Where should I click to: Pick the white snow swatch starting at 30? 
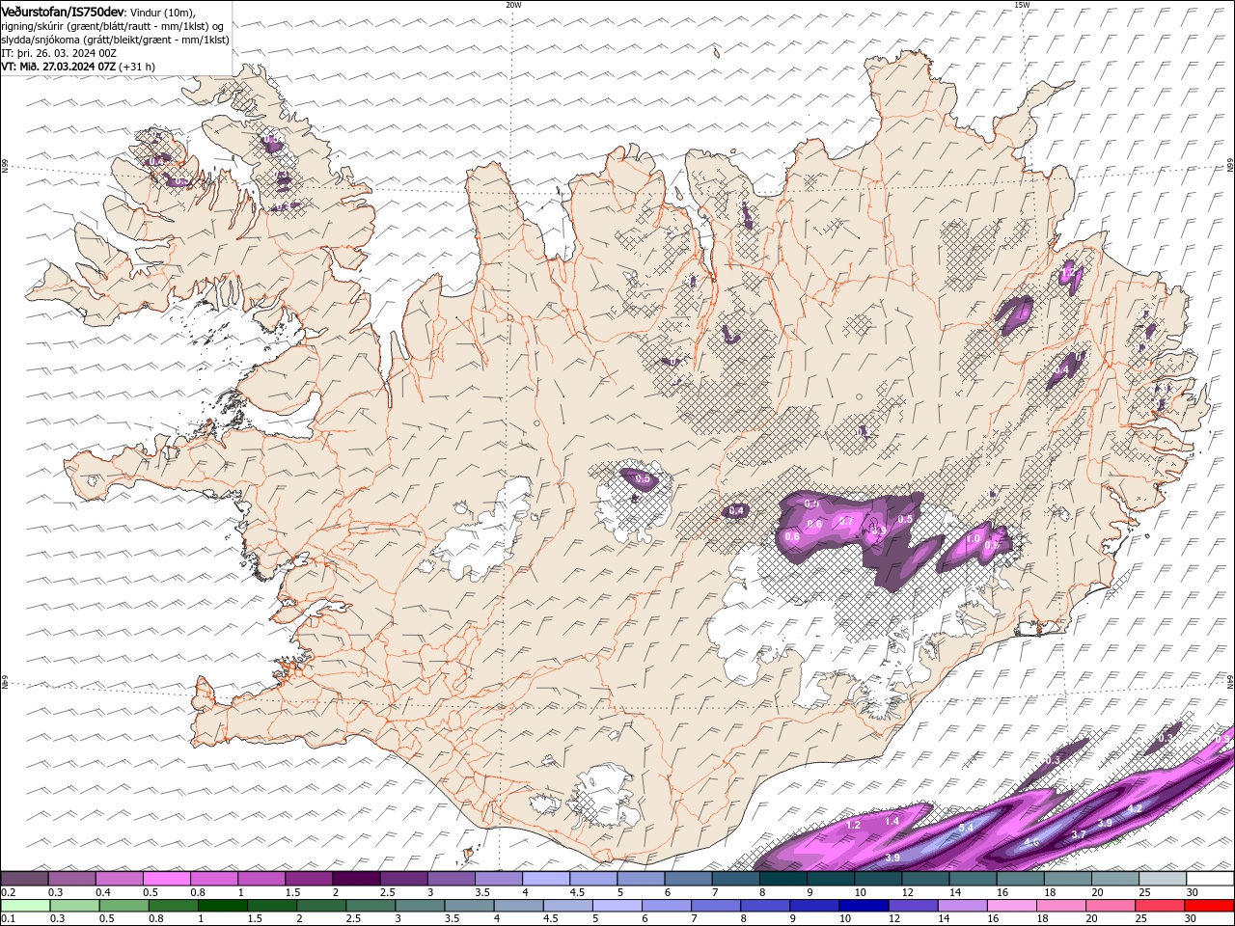[1210, 879]
